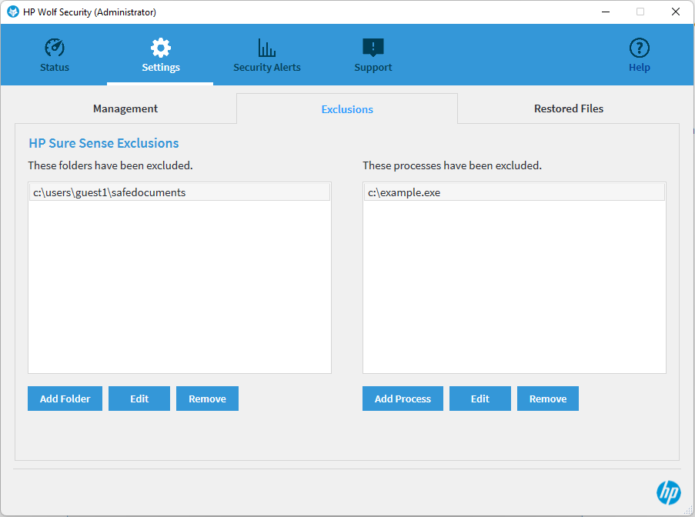Screen dimensions: 695x517
Task: Edit the selected excluded folder
Action: [139, 399]
